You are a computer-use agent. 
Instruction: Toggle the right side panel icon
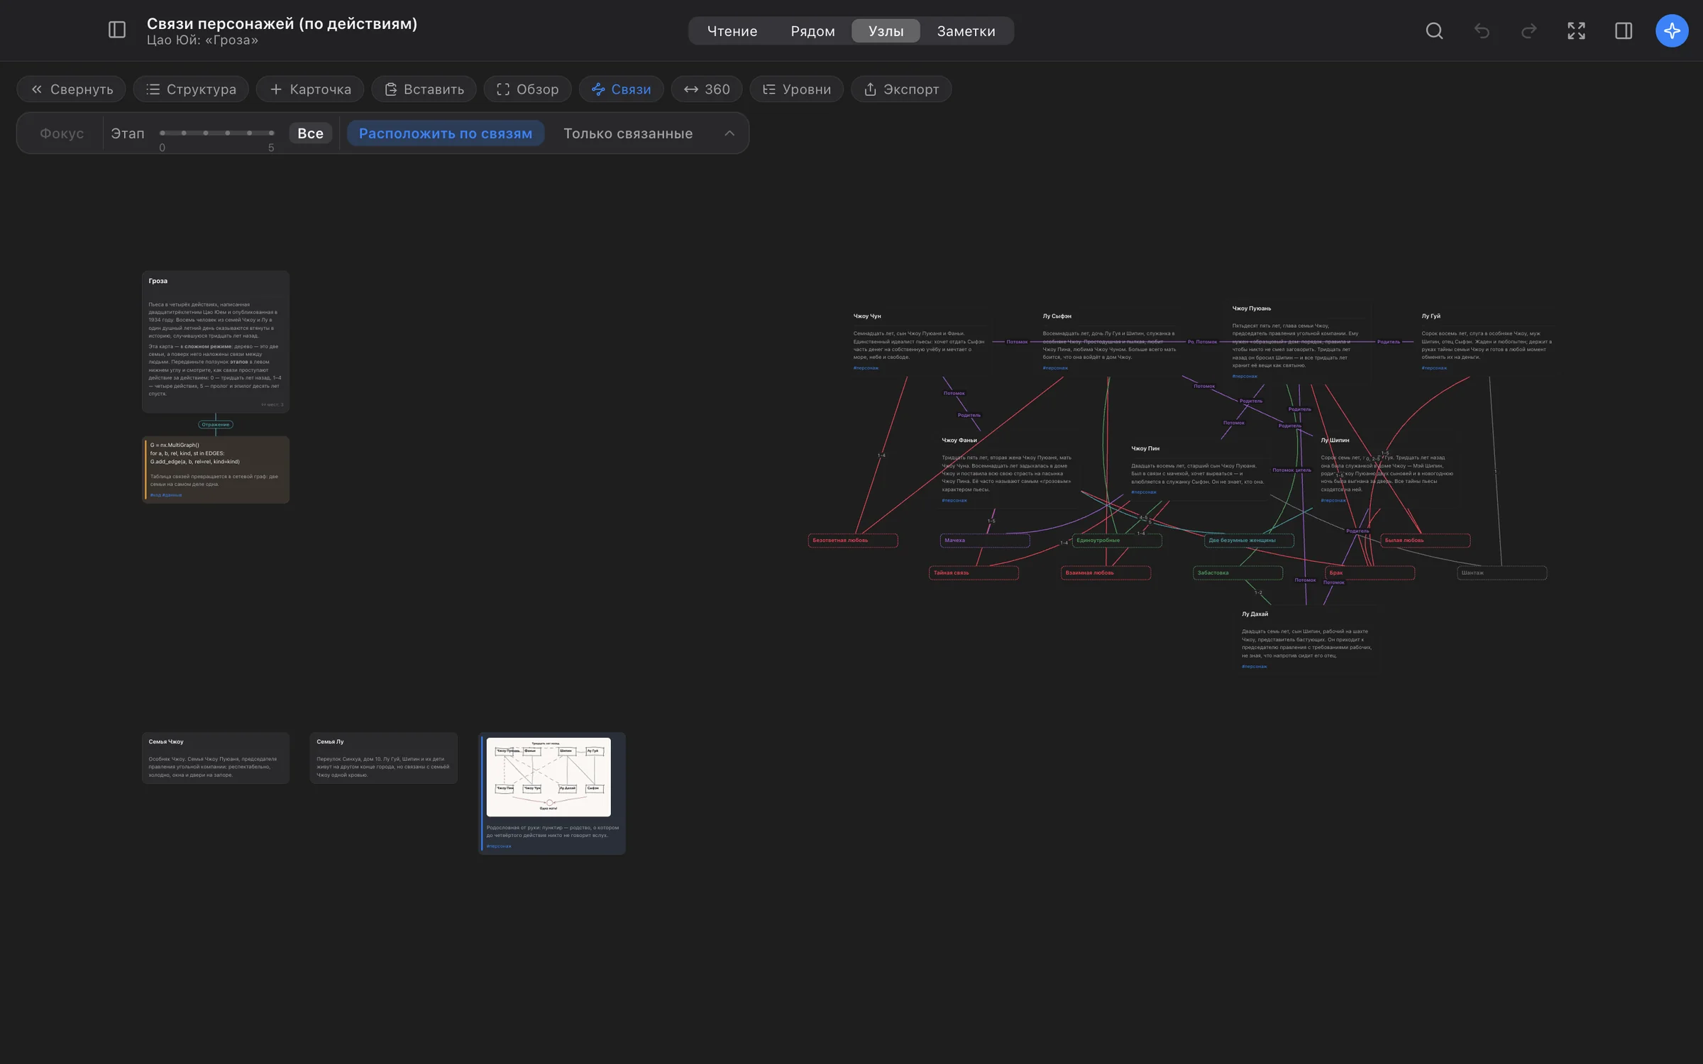coord(1624,31)
